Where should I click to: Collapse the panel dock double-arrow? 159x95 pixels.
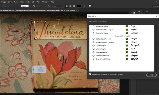[135, 9]
